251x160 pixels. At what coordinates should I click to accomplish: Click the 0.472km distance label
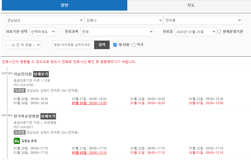pos(7,115)
